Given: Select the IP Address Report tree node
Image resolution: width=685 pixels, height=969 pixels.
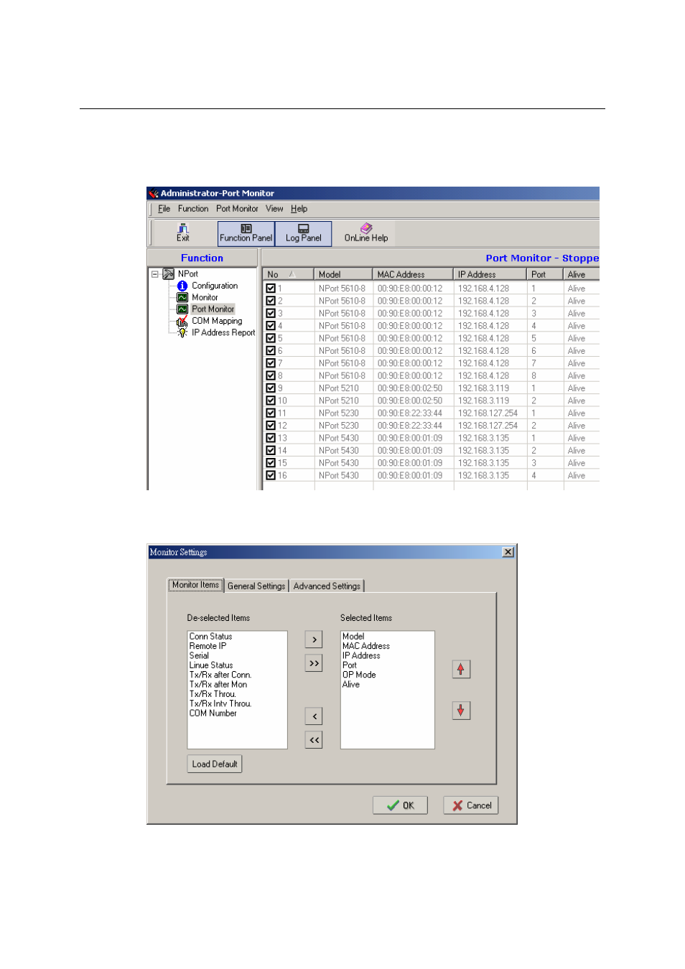Looking at the screenshot, I should [223, 332].
